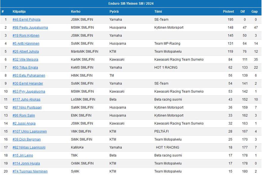Select bike cell TM in Puhakainen row
262x175 pixels.
pyautogui.click(x=112, y=75)
